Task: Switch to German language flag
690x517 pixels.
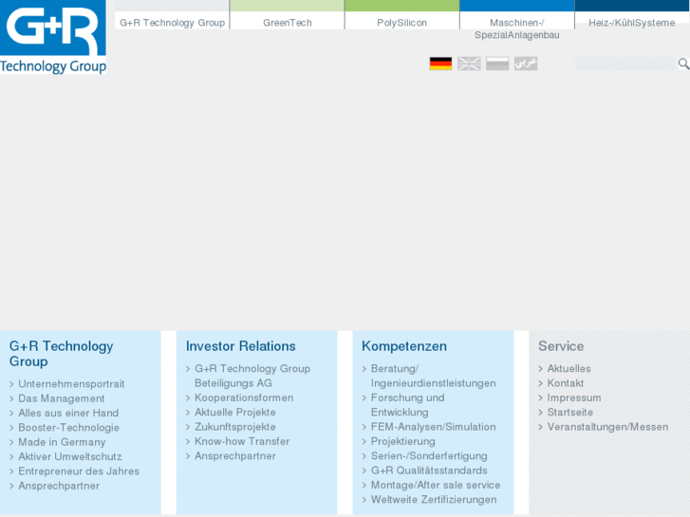Action: 440,64
